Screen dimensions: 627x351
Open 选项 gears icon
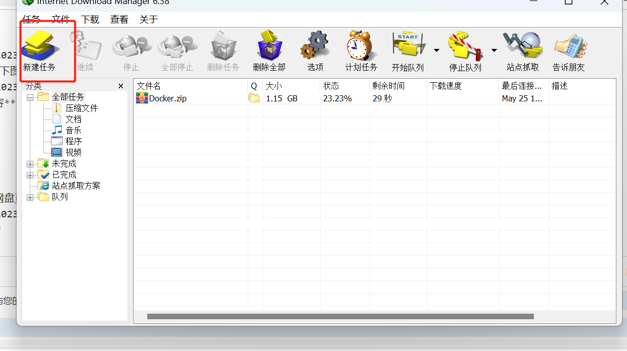315,46
